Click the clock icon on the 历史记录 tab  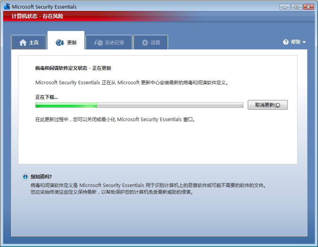click(98, 42)
